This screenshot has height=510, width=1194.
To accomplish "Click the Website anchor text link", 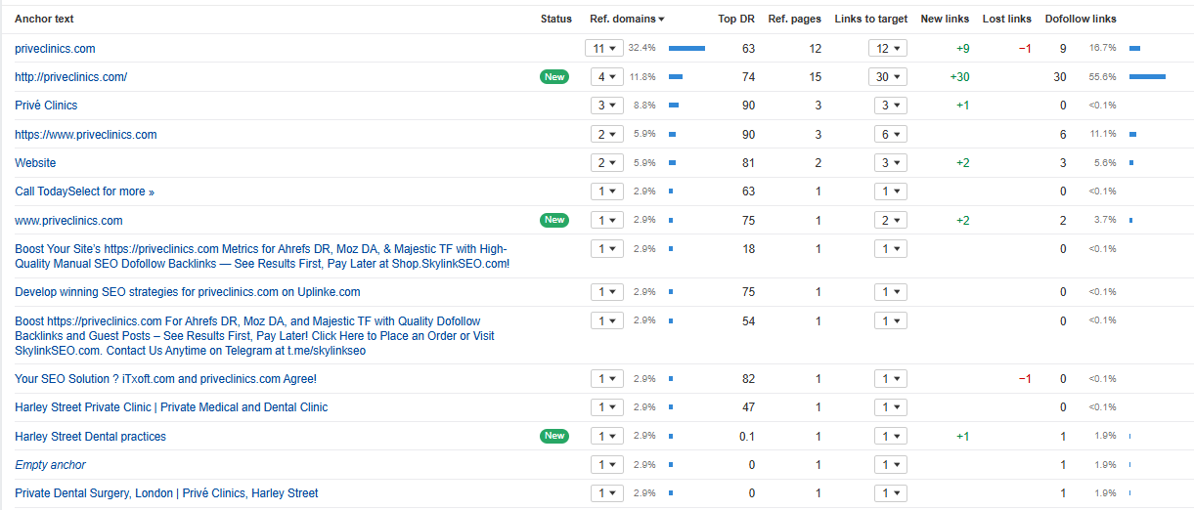I will (35, 163).
